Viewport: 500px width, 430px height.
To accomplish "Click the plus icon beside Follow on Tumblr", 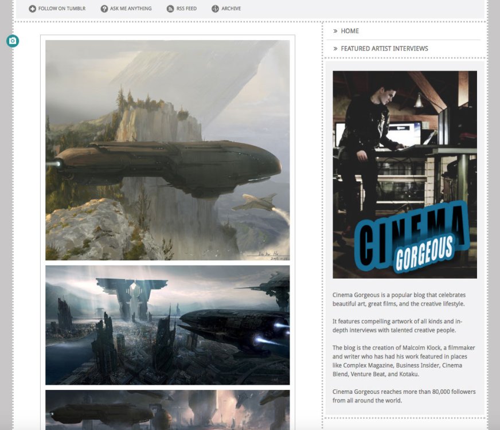I will coord(32,9).
